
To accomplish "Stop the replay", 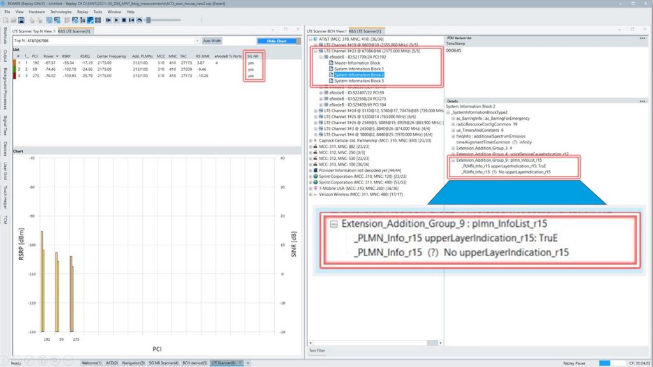I will coord(122,20).
